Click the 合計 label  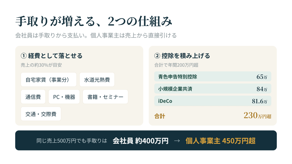tap(160, 116)
